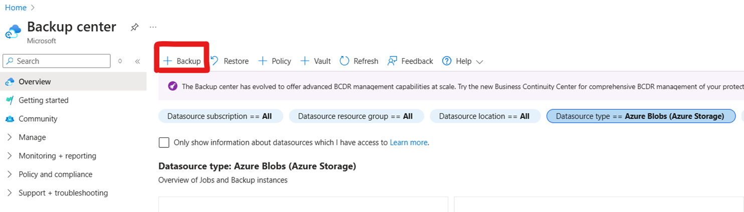The image size is (744, 212).
Task: Create a new Vault from toolbar
Action: [x=316, y=61]
